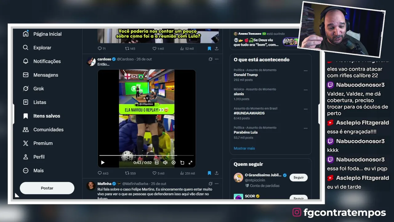394x222 pixels.
Task: Play the cardoso video
Action: 103,162
